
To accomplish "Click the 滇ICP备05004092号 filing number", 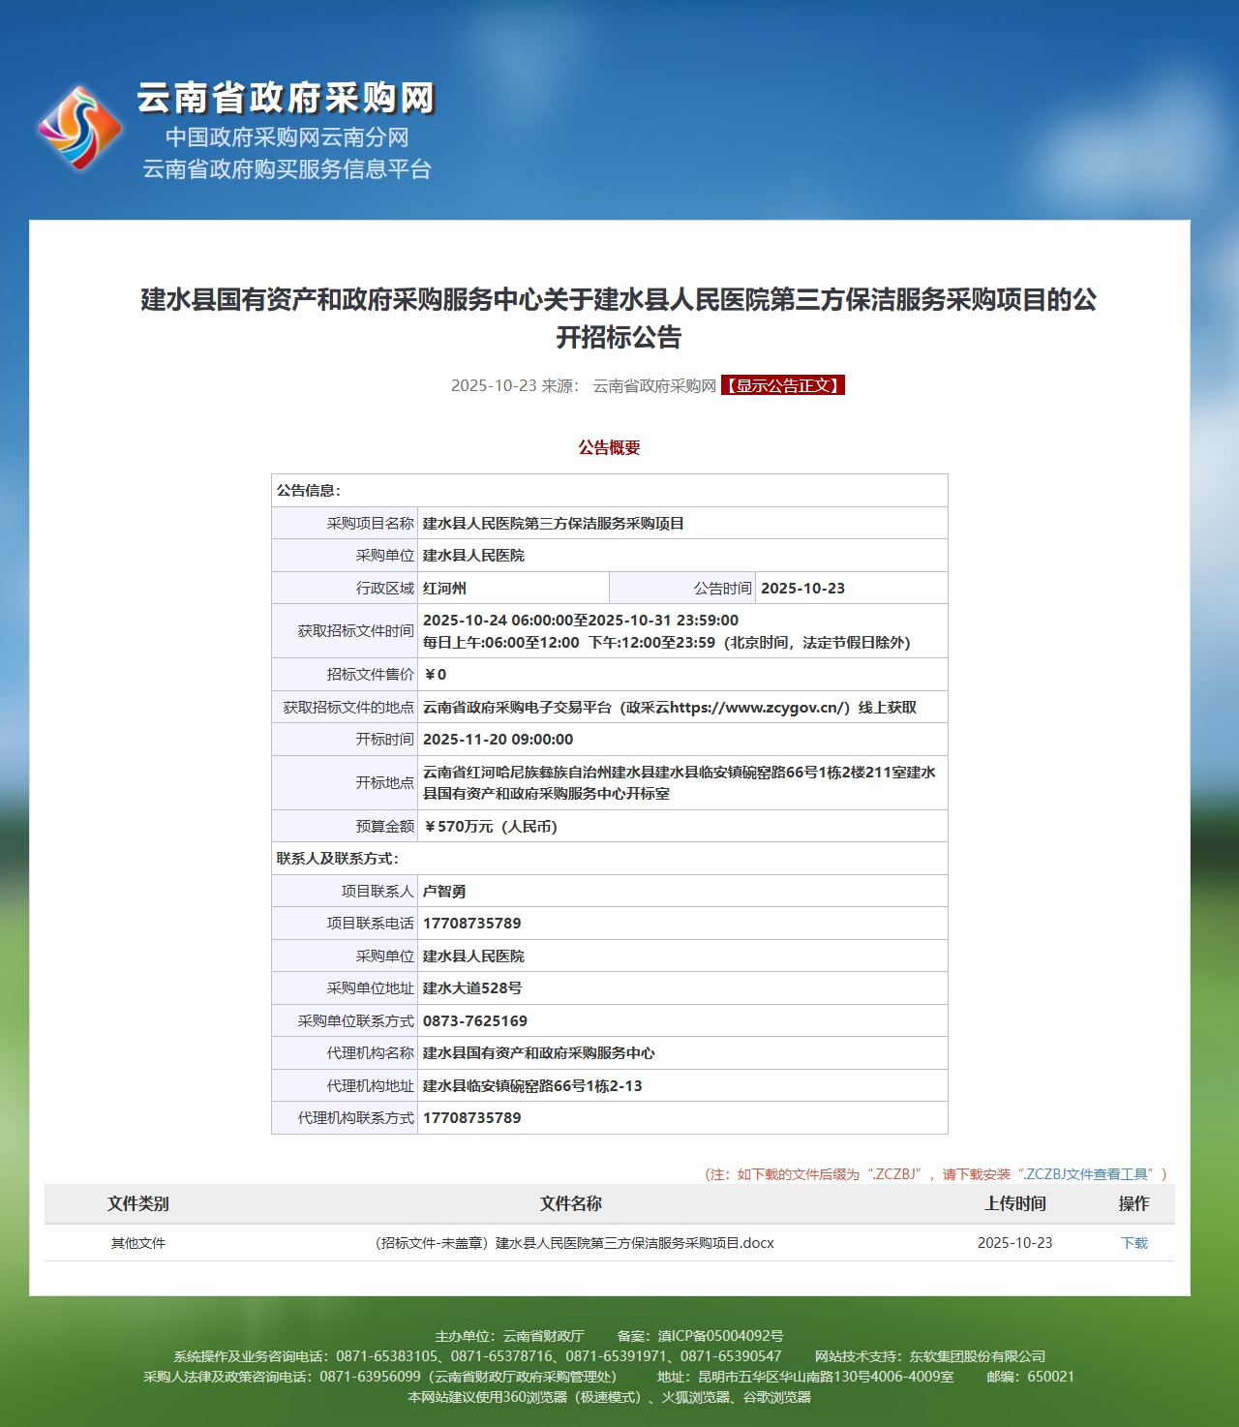I will pyautogui.click(x=720, y=1336).
